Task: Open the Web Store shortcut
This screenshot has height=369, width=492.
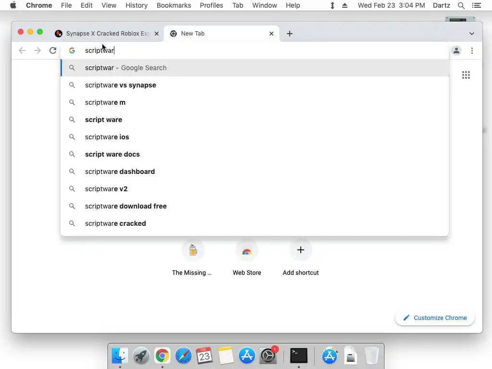Action: click(x=247, y=258)
